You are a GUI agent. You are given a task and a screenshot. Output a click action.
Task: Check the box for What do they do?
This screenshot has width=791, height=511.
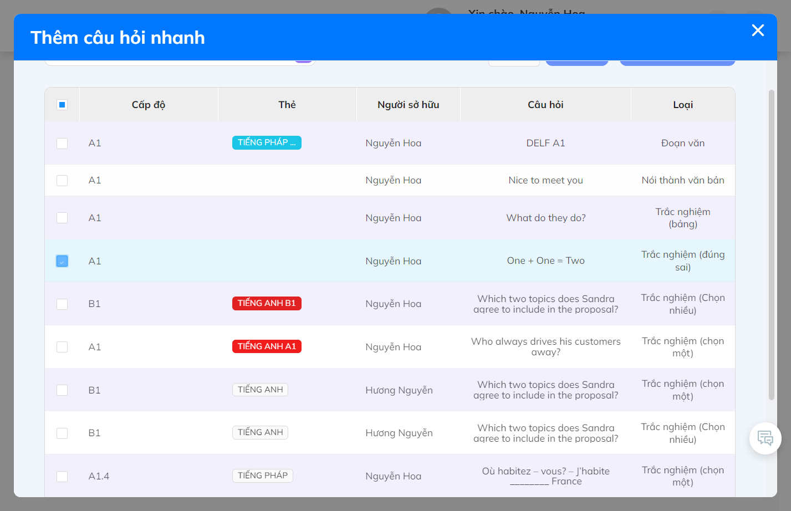[62, 218]
